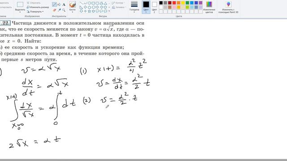
Task: Pick the straight Line shape
Action: tap(81, 3)
